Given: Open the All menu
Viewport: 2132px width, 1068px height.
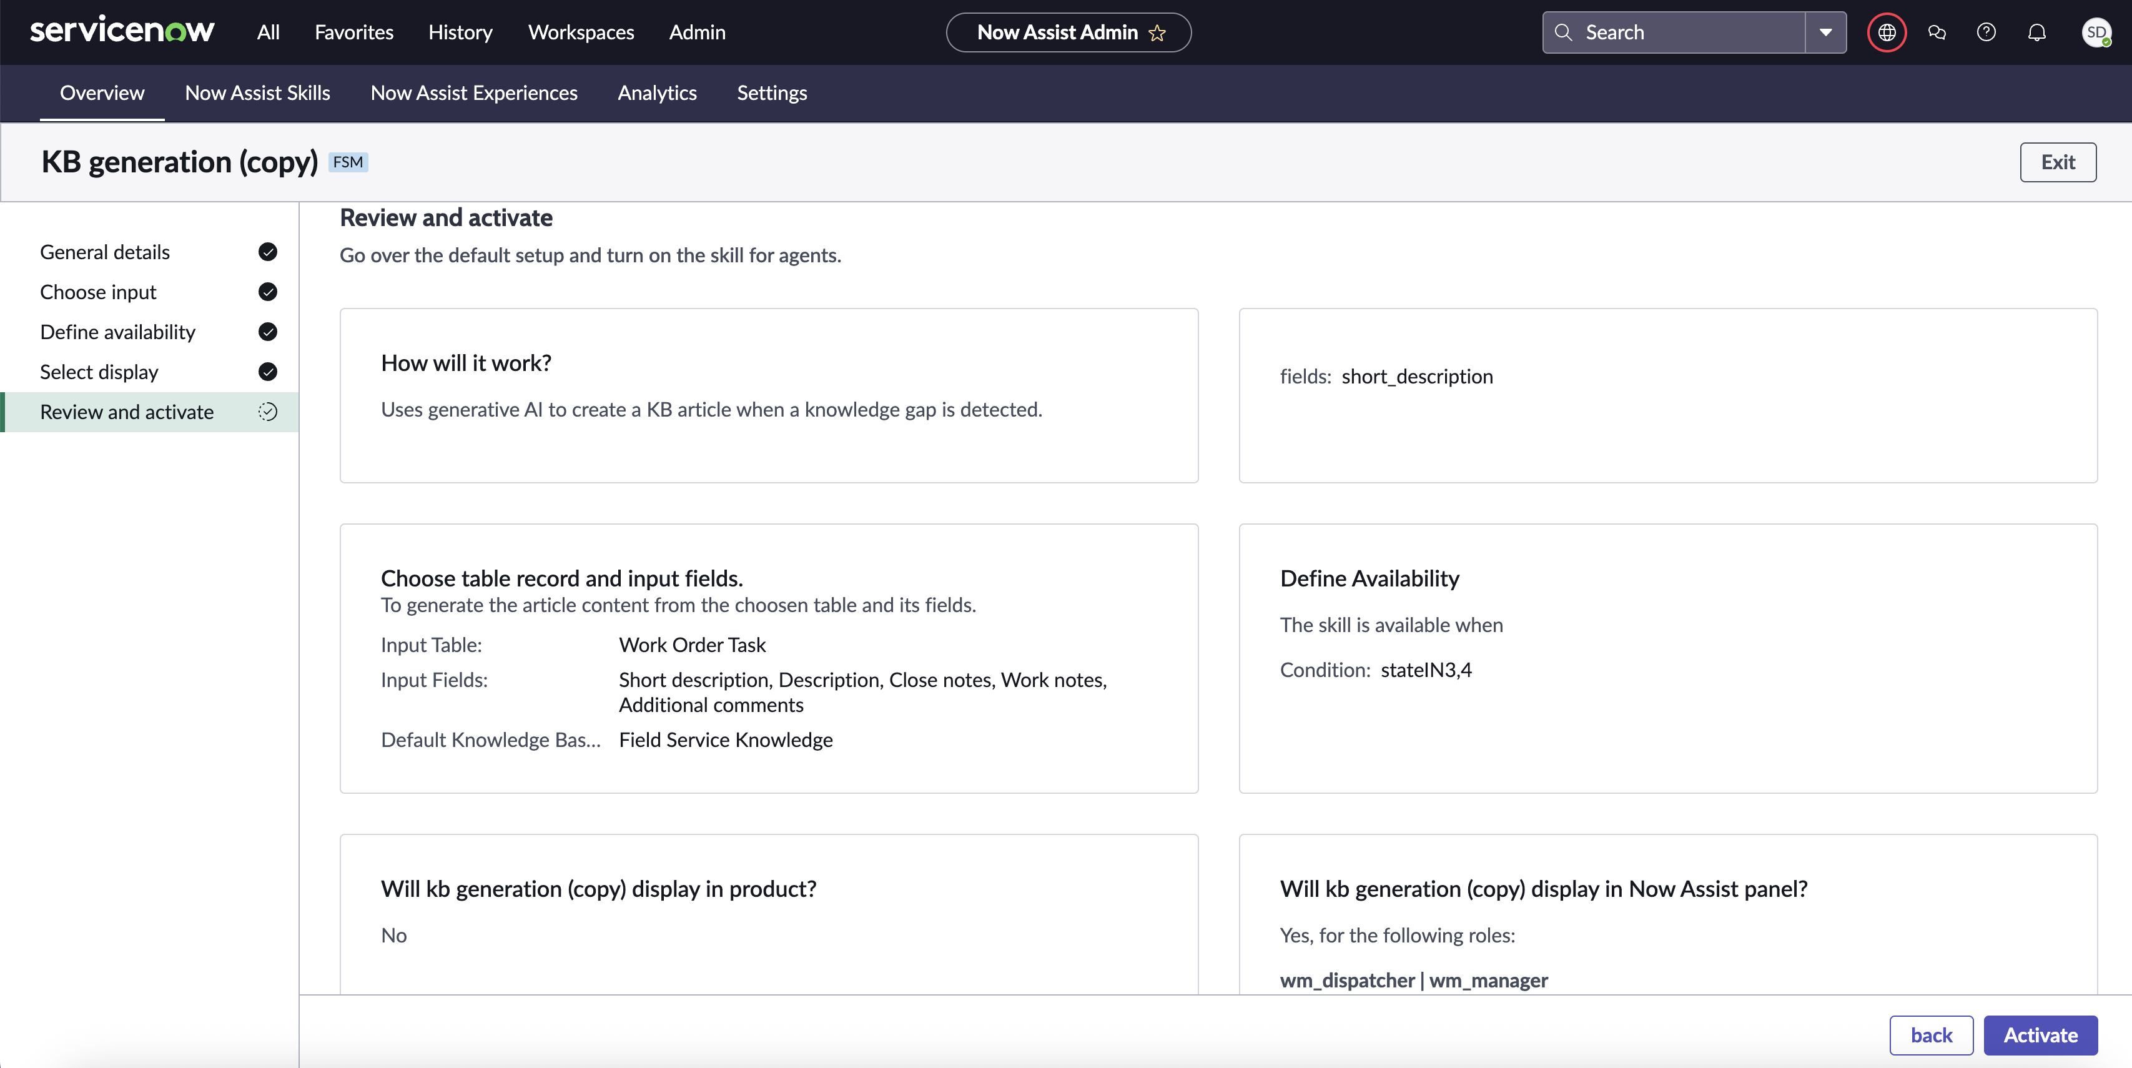Looking at the screenshot, I should [268, 32].
